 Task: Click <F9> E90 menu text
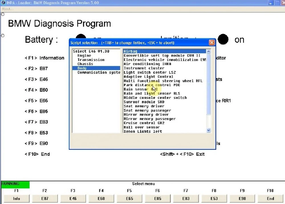click(36, 143)
